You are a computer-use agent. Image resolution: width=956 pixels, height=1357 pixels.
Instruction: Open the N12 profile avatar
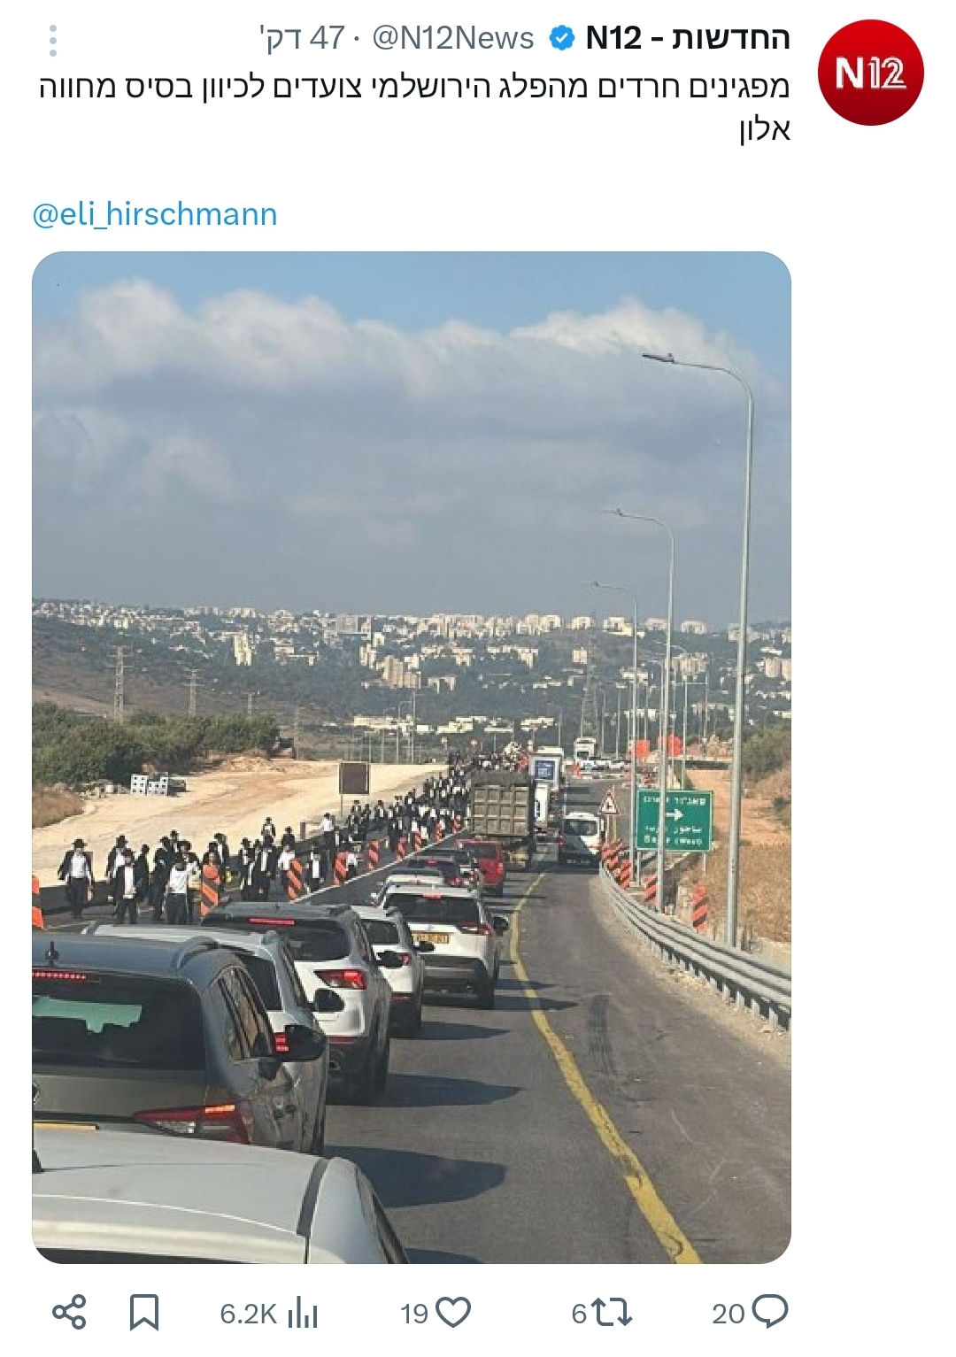click(x=871, y=73)
